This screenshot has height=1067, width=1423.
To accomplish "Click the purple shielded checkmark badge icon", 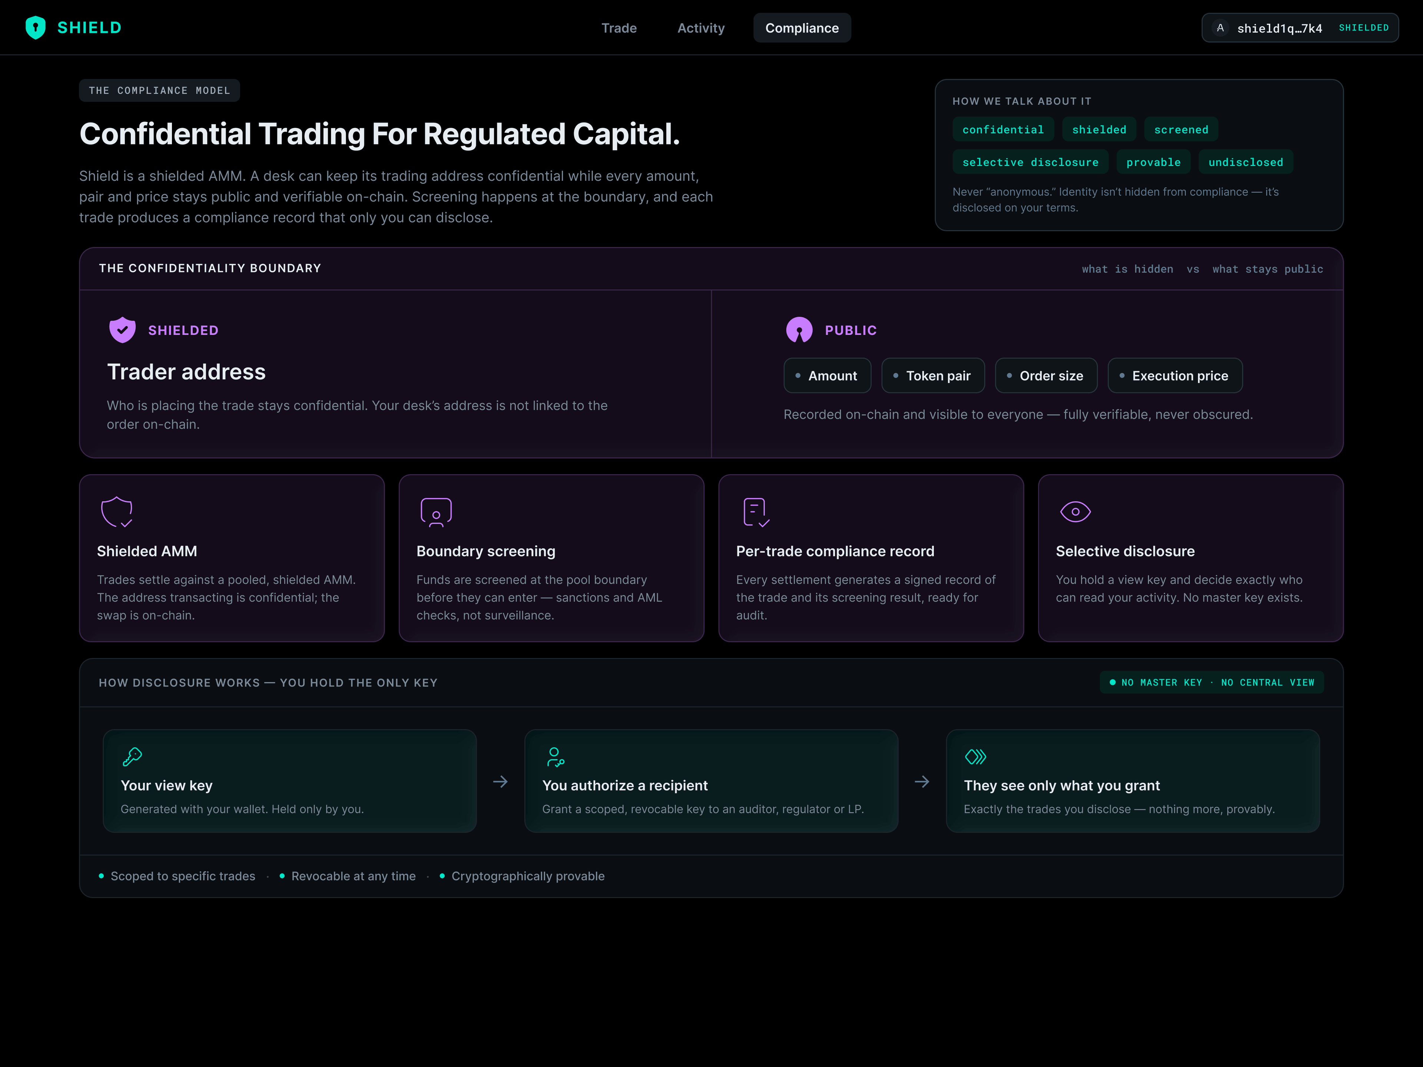I will point(122,330).
